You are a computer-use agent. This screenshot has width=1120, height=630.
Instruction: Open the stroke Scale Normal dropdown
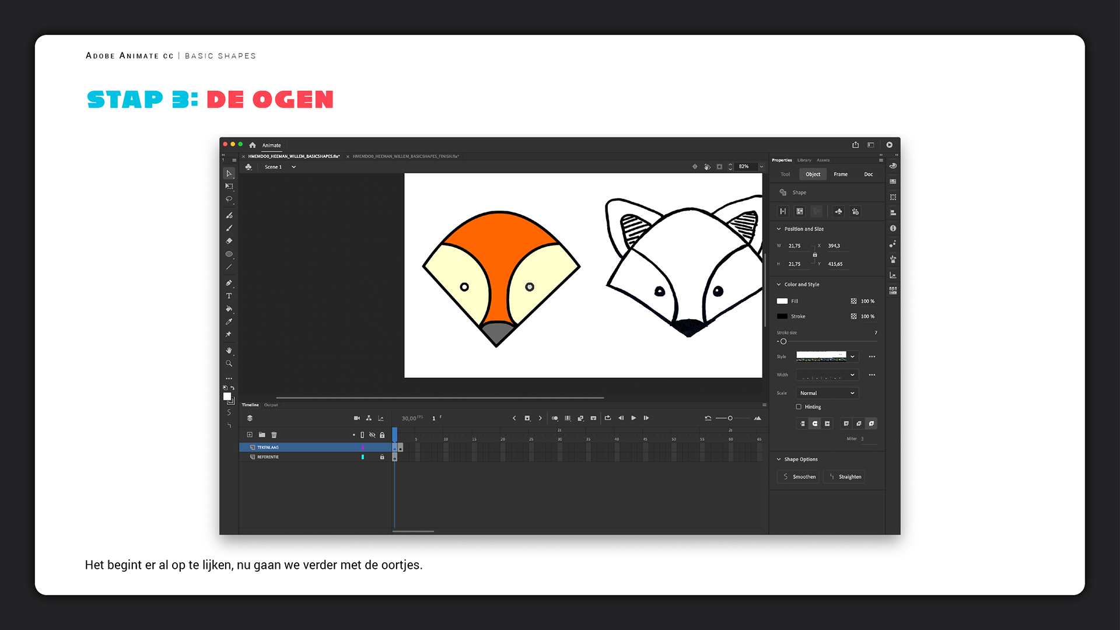click(827, 393)
